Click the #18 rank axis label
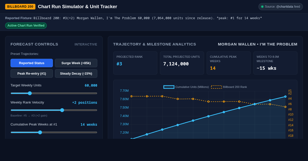 pos(291,136)
